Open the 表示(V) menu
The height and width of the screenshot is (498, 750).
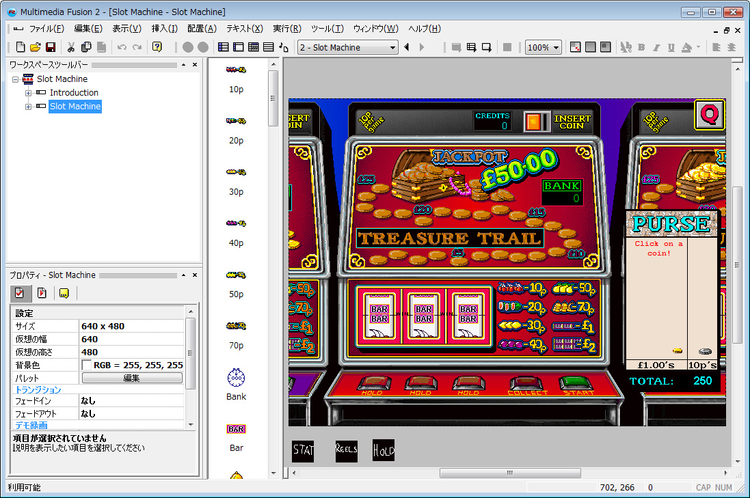coord(126,29)
